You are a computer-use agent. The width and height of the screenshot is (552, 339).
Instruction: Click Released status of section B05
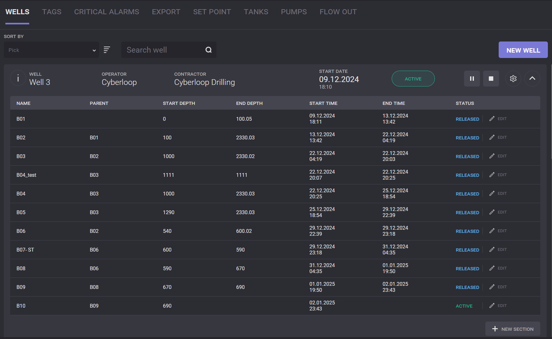coord(467,213)
